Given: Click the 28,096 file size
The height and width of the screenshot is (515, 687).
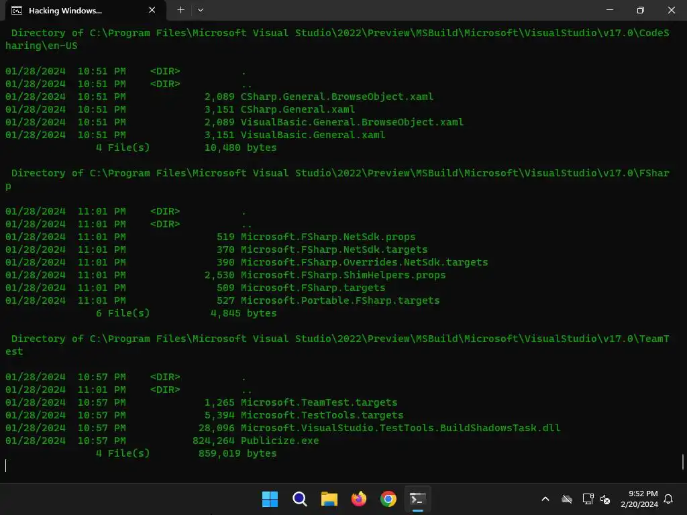Looking at the screenshot, I should coord(217,428).
